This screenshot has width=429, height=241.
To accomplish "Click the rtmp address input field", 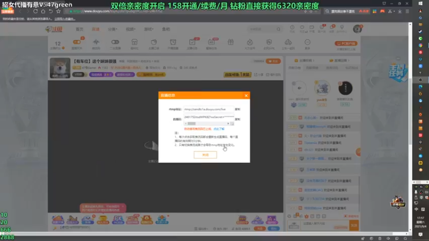I will click(x=209, y=109).
